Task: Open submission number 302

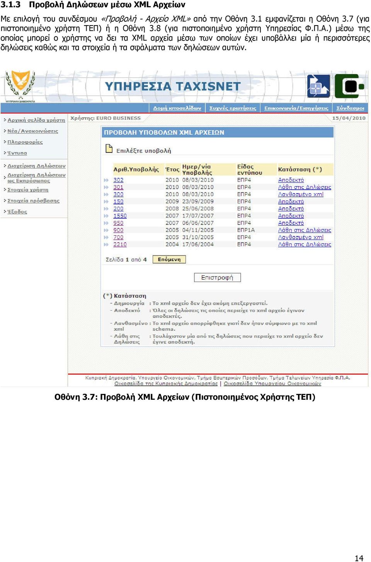Action: [x=118, y=180]
